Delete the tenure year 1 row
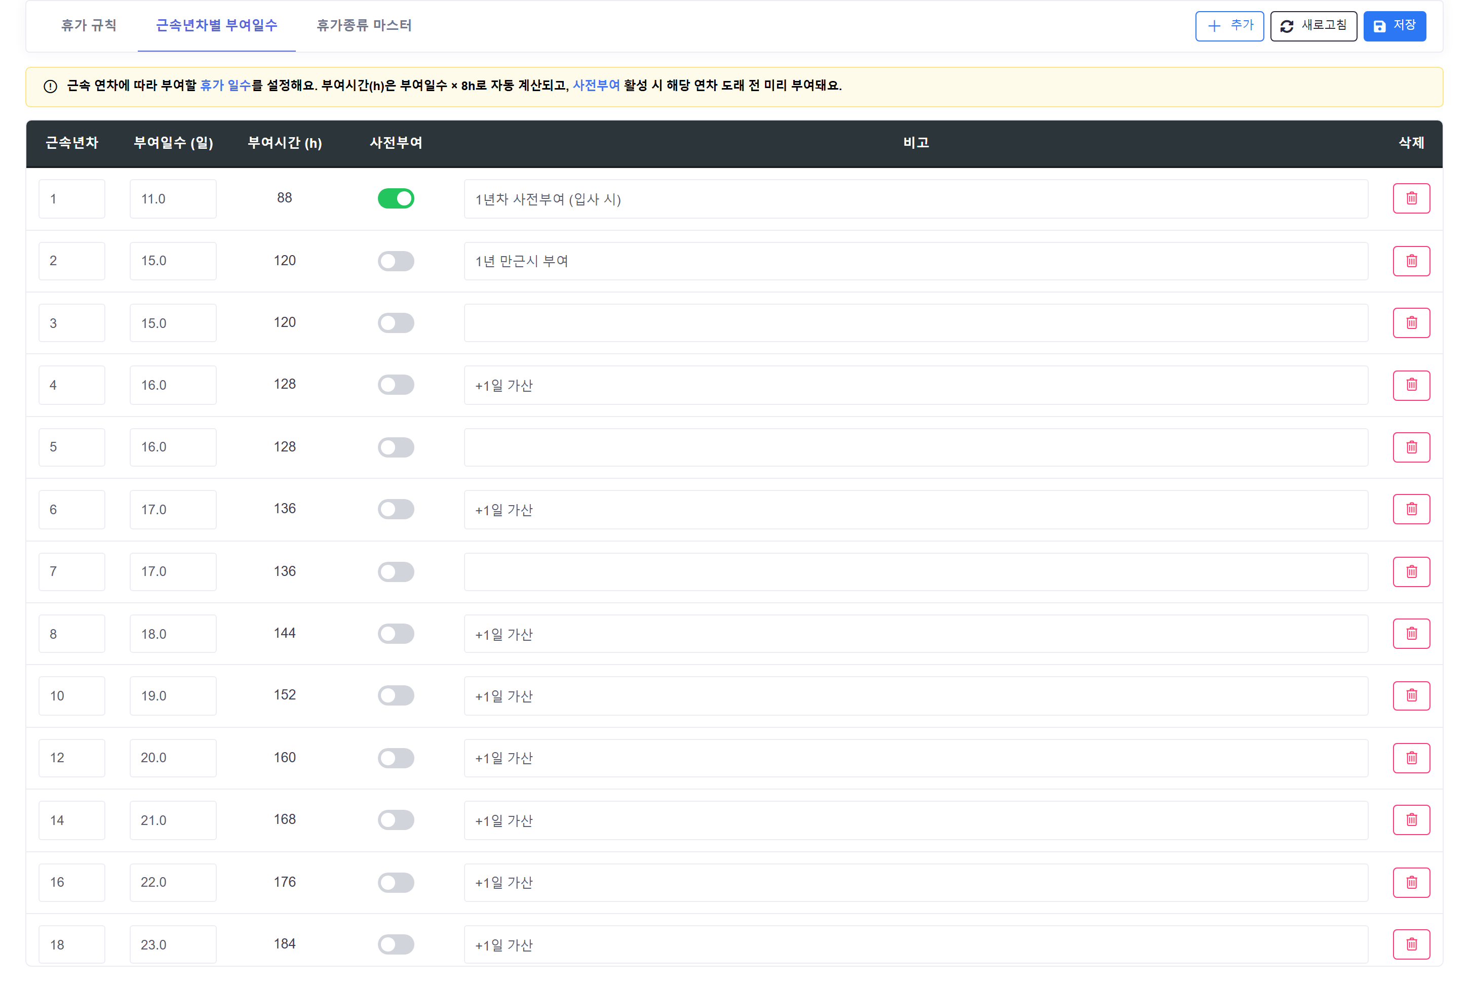This screenshot has width=1469, height=991. [x=1411, y=198]
